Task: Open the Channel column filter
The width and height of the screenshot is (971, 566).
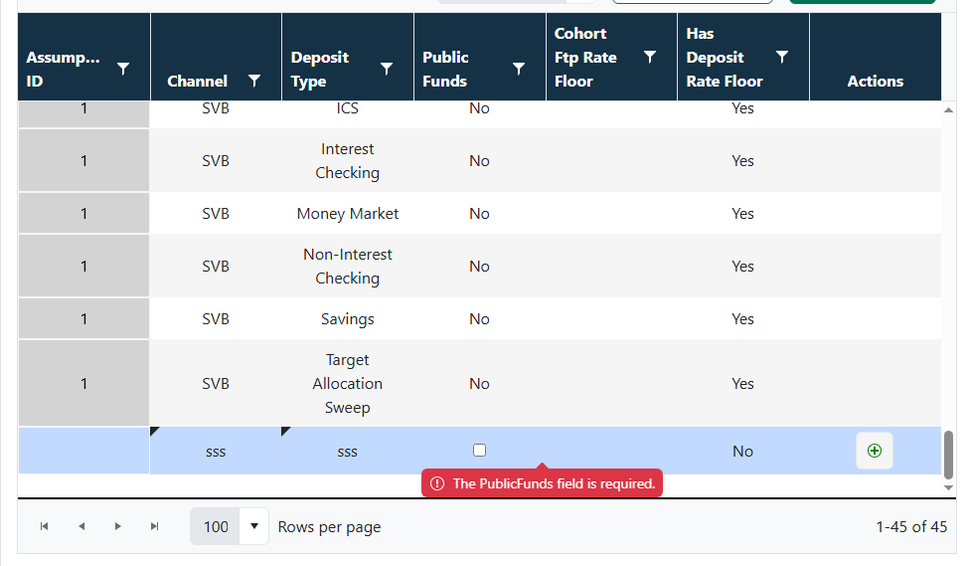Action: click(x=253, y=81)
